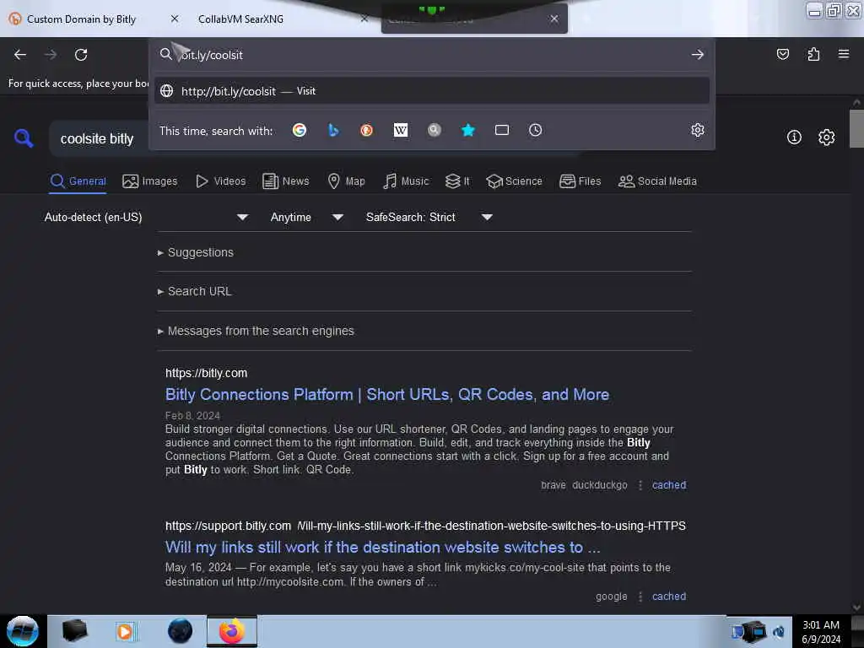This screenshot has height=648, width=864.
Task: Go back with the browser back arrow
Action: click(x=20, y=55)
